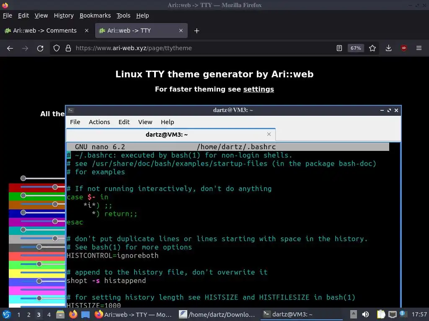Launch Firefox from the taskbar quick launcher
Image resolution: width=429 pixels, height=321 pixels.
[73, 314]
